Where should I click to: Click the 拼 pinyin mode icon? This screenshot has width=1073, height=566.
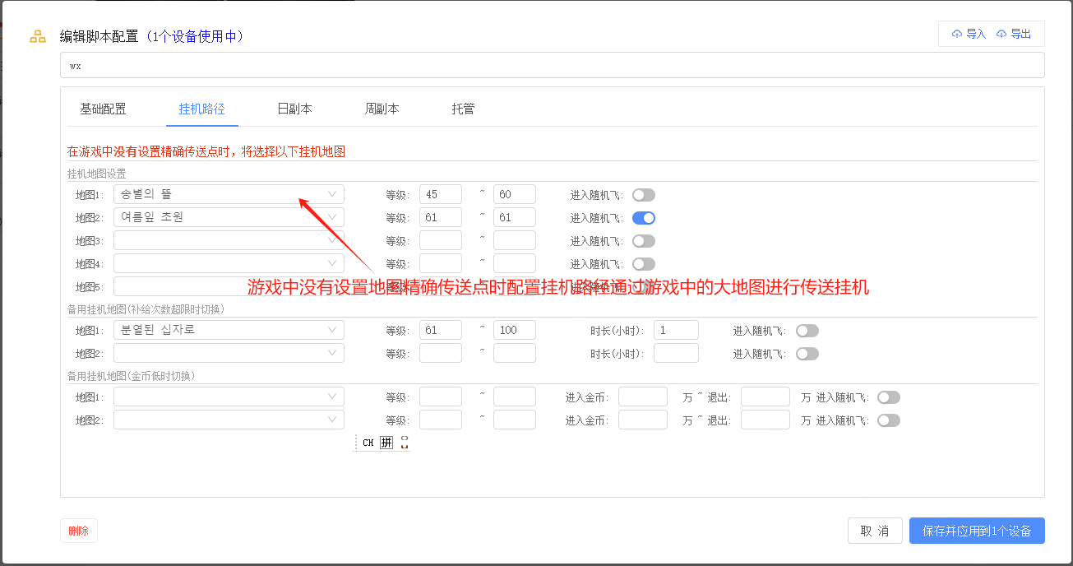(x=386, y=443)
